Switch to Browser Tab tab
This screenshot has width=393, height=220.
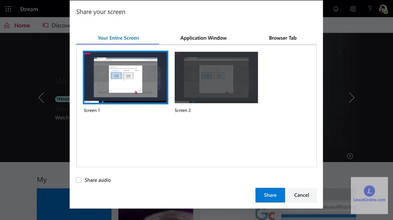pos(283,38)
